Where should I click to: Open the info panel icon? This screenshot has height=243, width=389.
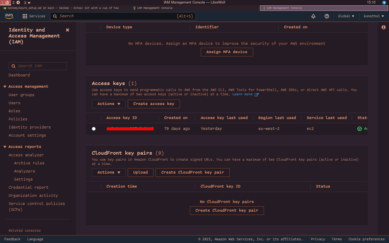pos(383,27)
